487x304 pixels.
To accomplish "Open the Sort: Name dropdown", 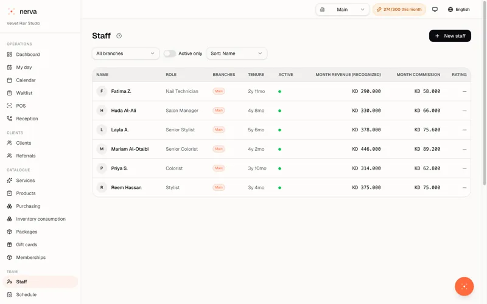I will (x=236, y=54).
